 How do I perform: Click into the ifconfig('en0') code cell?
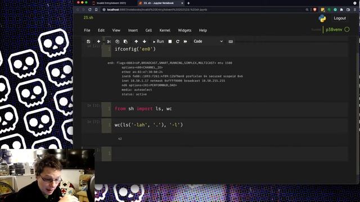point(229,49)
